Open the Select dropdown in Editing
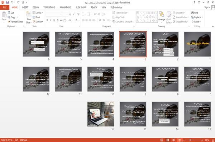This screenshot has height=142, width=215. point(196,22)
